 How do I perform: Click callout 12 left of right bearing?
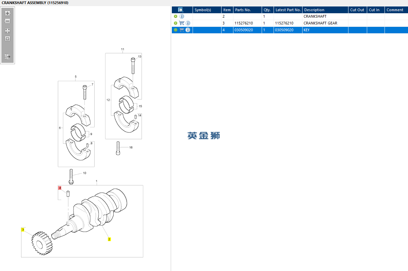click(x=108, y=100)
